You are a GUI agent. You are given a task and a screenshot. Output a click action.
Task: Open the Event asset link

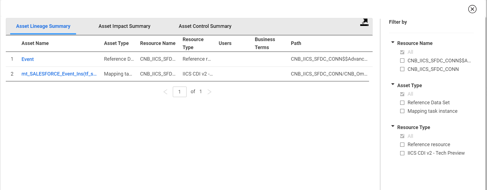[28, 59]
